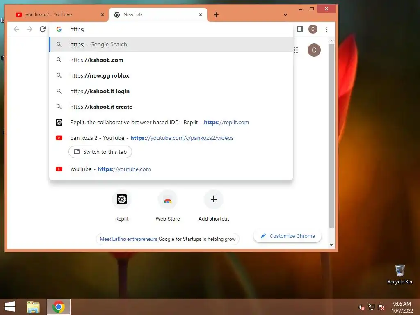Click Customize Chrome button
This screenshot has width=420, height=315.
288,236
